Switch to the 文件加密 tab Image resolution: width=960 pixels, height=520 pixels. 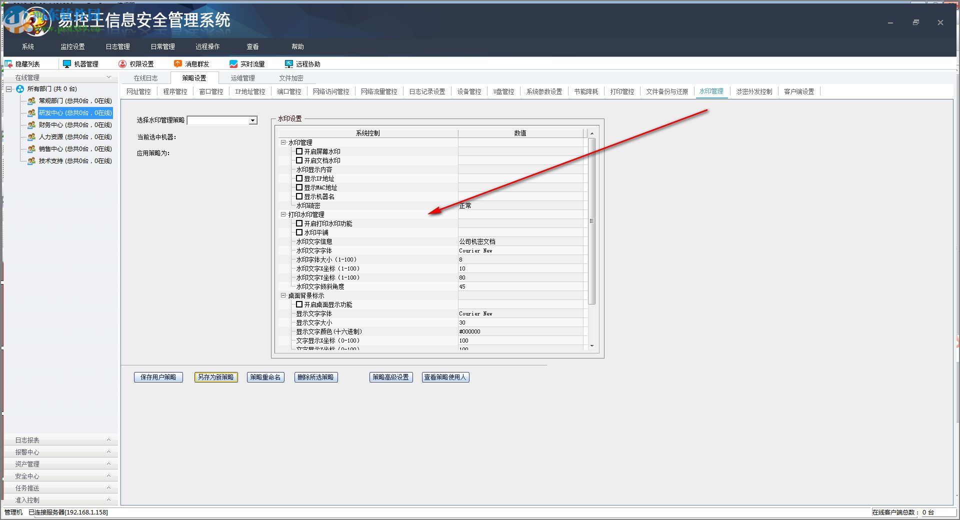(291, 78)
